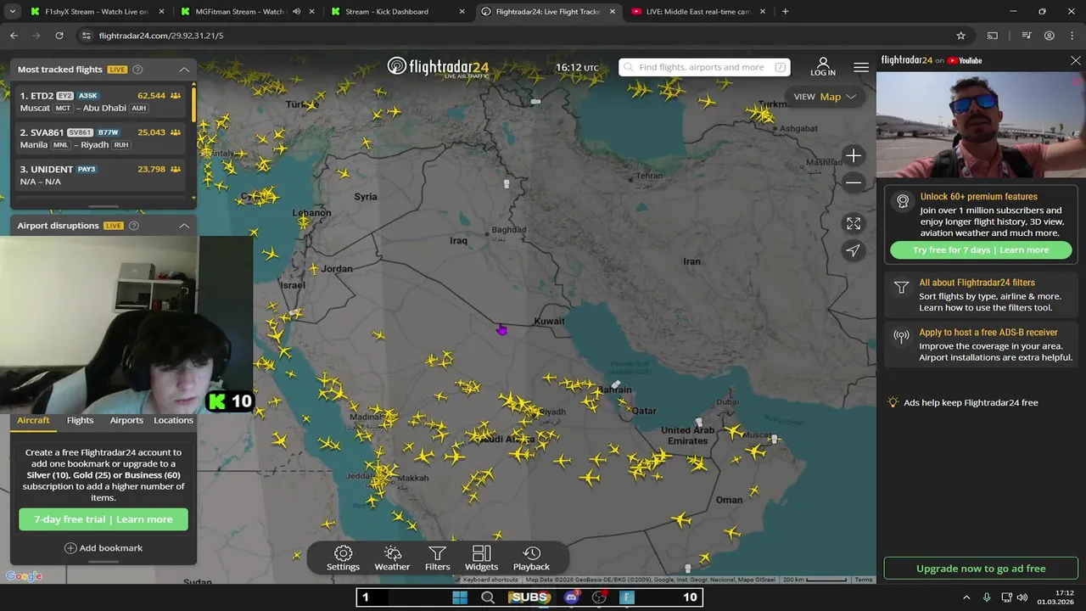Show hidden system tray icons
This screenshot has height=611, width=1086.
click(966, 597)
